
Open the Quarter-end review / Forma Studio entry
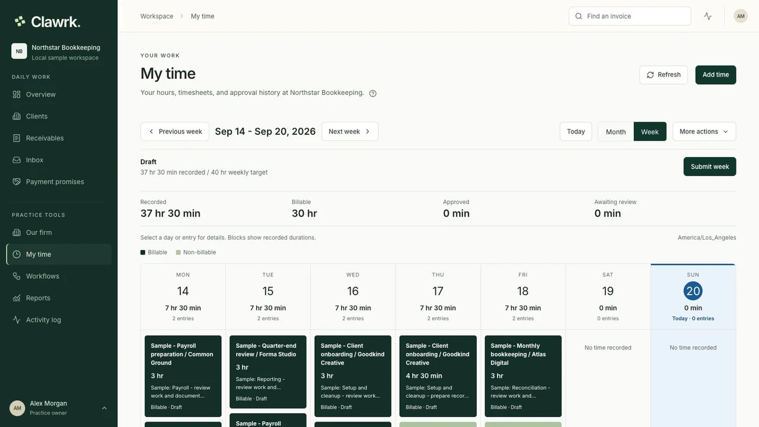pyautogui.click(x=268, y=372)
